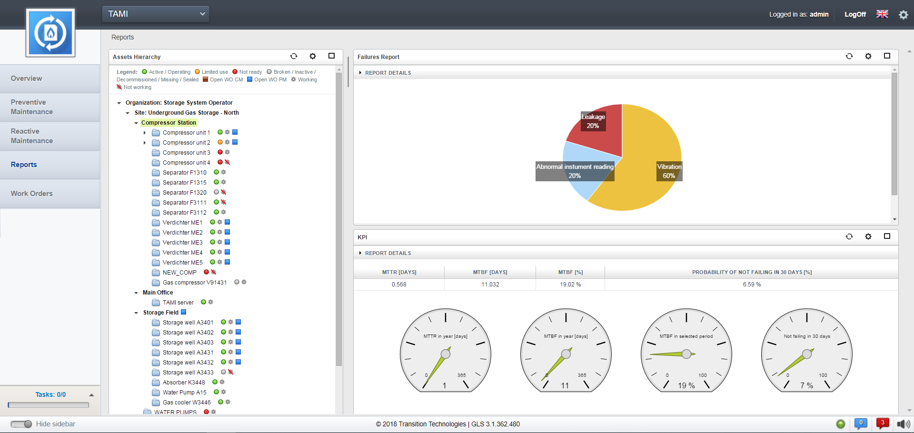Open the red notifications icon with badge 3

[882, 423]
